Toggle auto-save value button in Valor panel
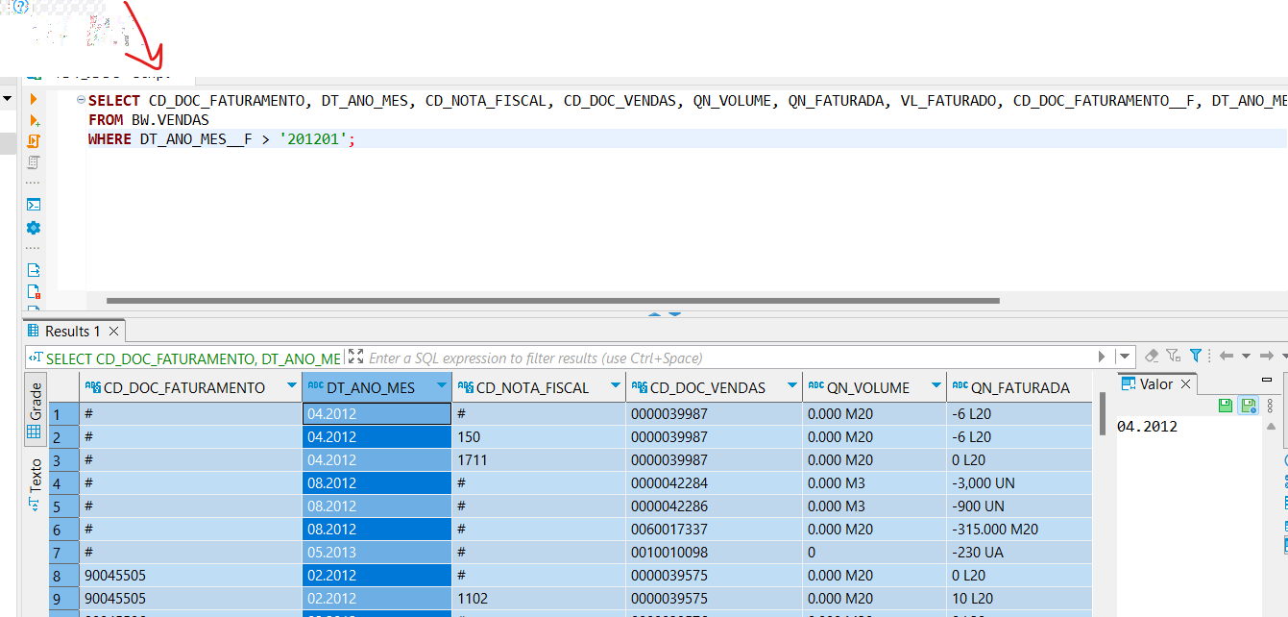 tap(1248, 406)
